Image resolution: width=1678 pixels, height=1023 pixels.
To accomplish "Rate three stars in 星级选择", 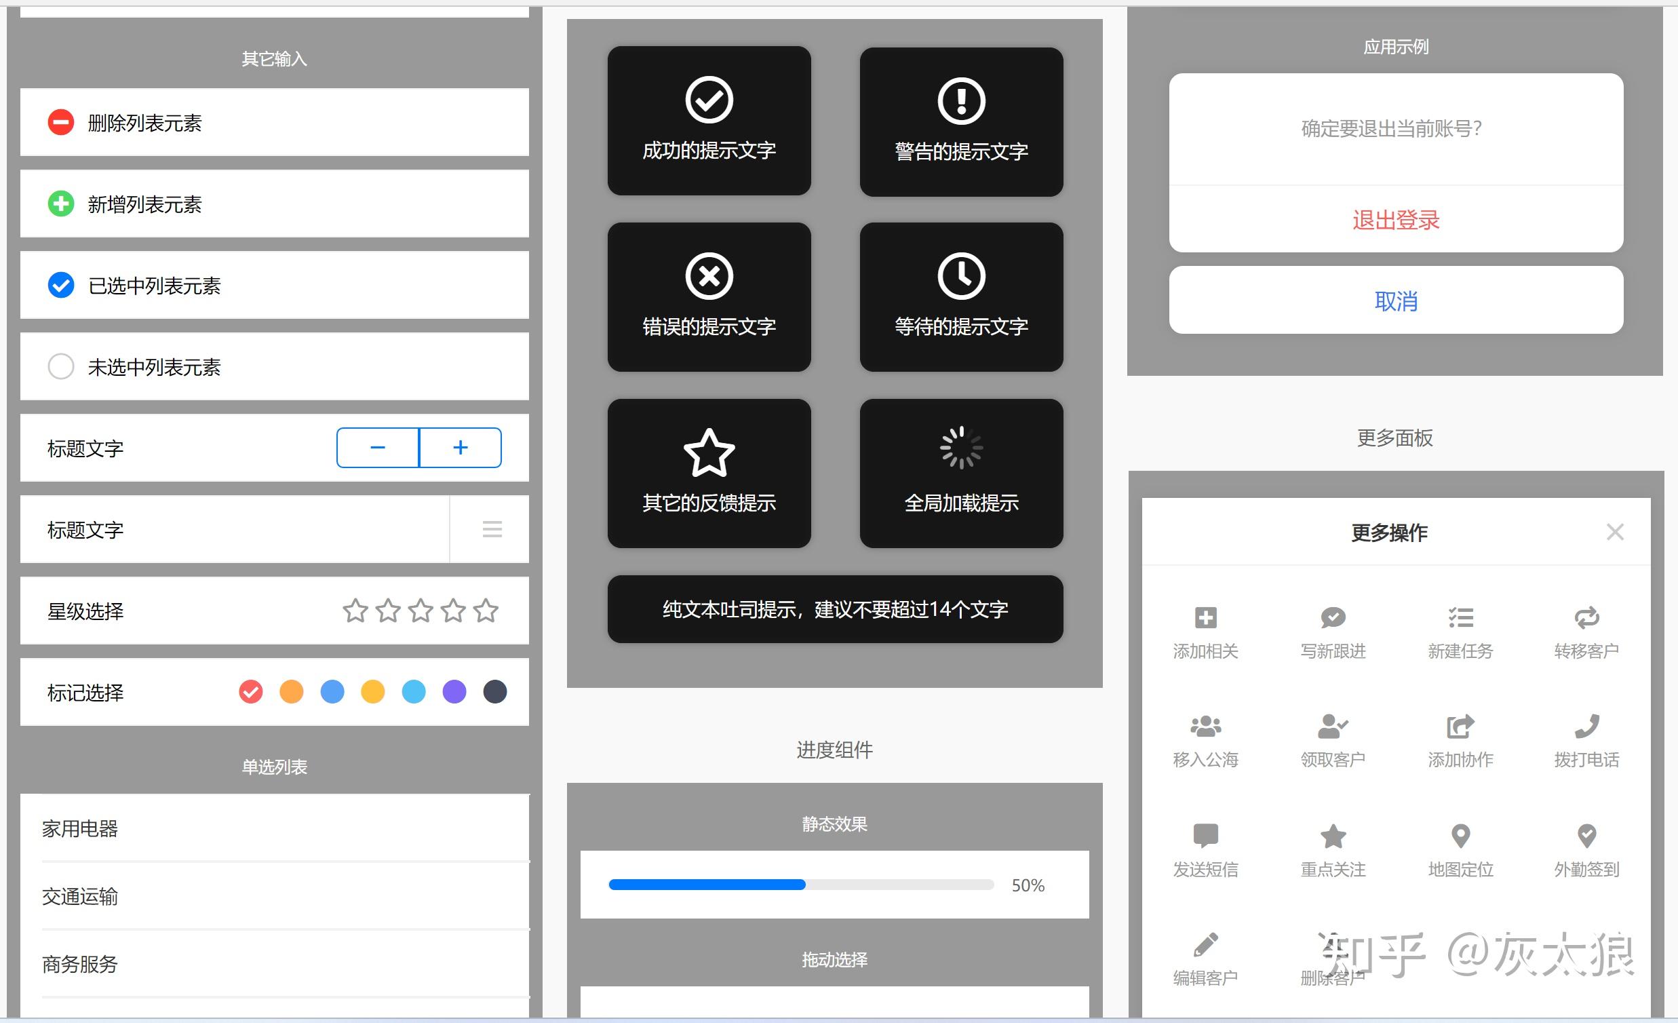I will pyautogui.click(x=421, y=611).
